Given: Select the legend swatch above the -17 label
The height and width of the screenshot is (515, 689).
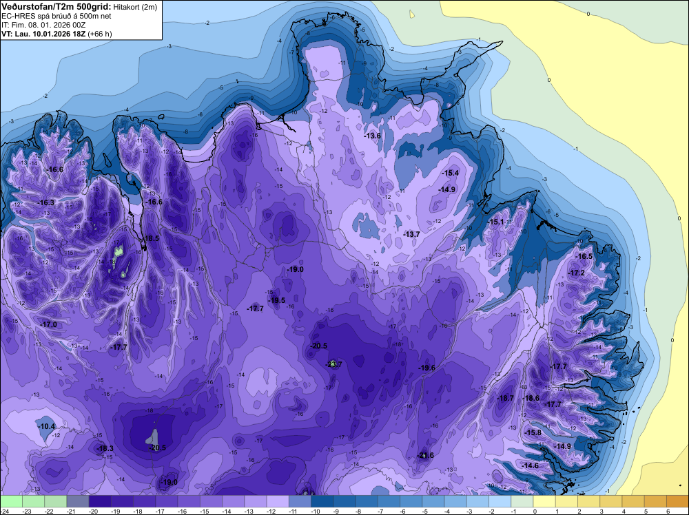Looking at the screenshot, I should pyautogui.click(x=167, y=501).
